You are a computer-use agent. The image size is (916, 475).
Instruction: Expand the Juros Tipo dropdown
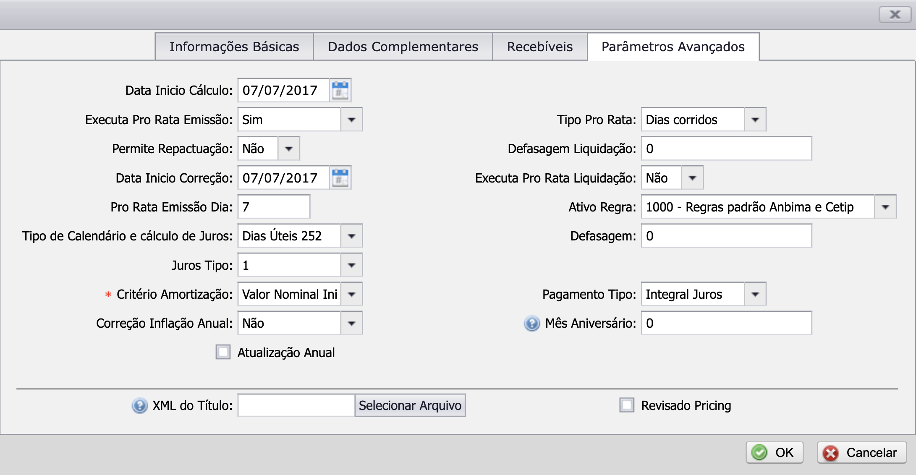click(351, 265)
